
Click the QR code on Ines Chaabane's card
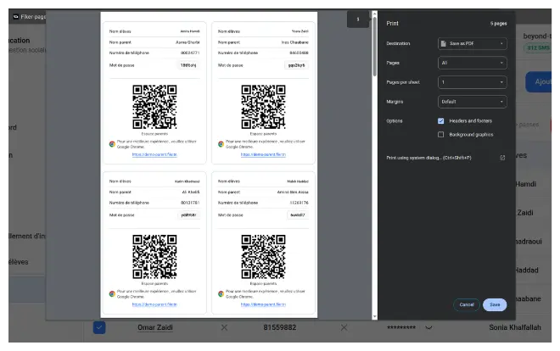[x=263, y=107]
